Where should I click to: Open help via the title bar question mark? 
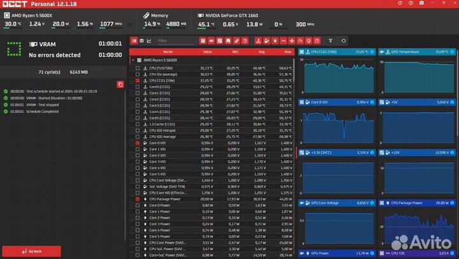(411, 3)
